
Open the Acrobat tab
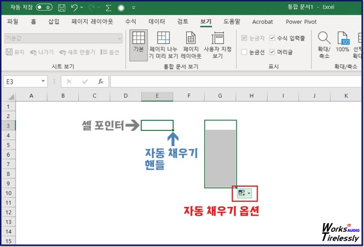tap(262, 22)
